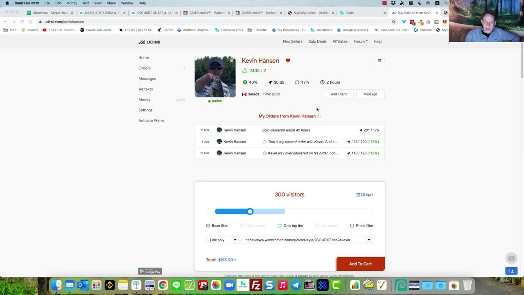Open the LINE app from the Dock
This screenshot has height=295, width=524.
point(176,285)
